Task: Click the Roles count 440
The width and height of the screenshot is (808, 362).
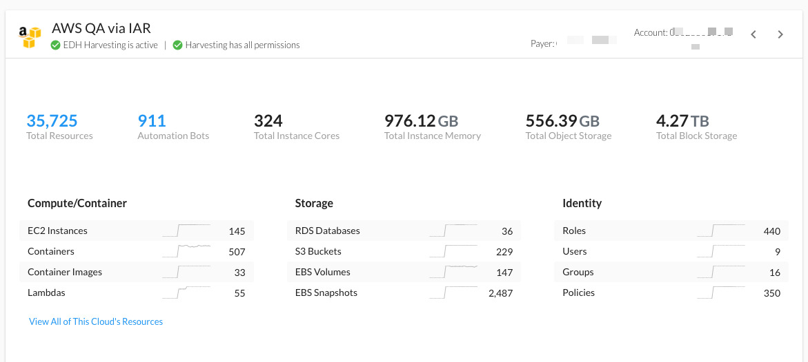Action: click(772, 231)
